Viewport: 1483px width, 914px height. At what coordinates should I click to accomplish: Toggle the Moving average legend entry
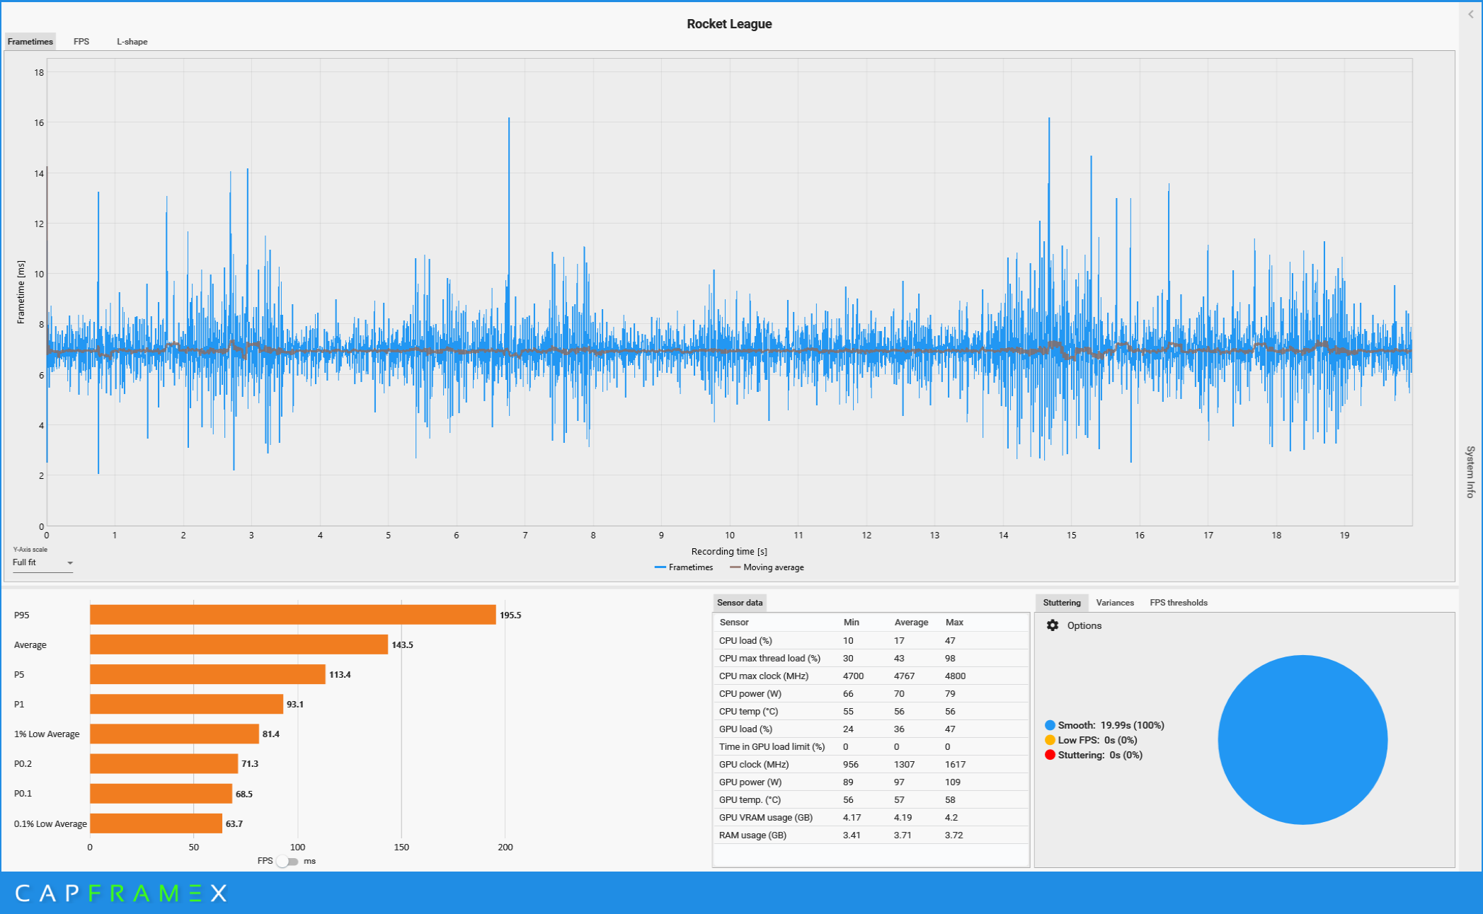tap(767, 567)
